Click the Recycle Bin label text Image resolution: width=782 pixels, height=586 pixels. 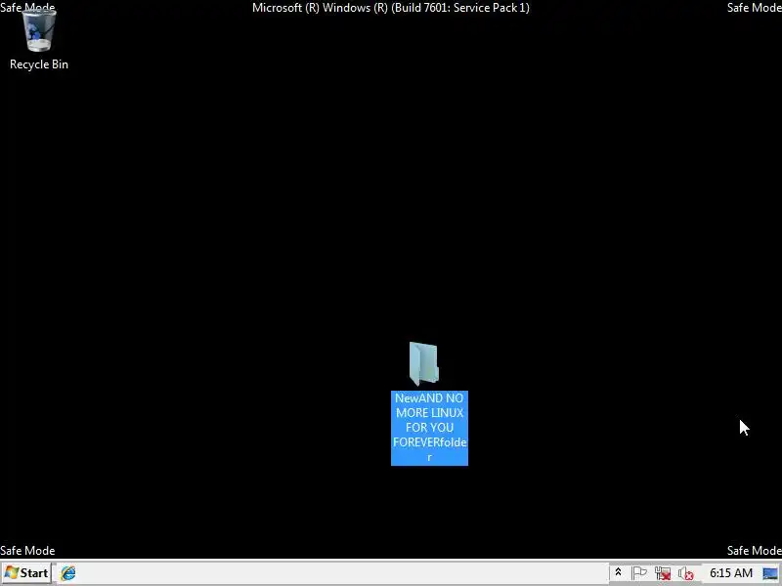(39, 64)
